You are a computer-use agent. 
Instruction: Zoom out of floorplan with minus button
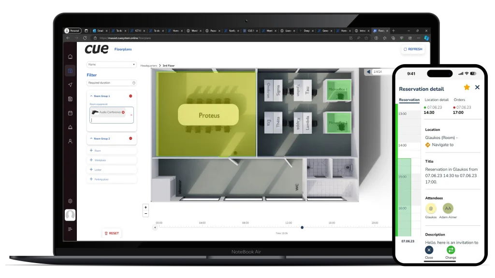(146, 213)
